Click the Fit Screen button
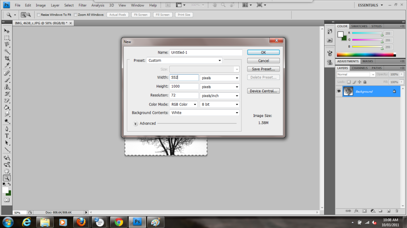407x228 pixels. tap(141, 15)
